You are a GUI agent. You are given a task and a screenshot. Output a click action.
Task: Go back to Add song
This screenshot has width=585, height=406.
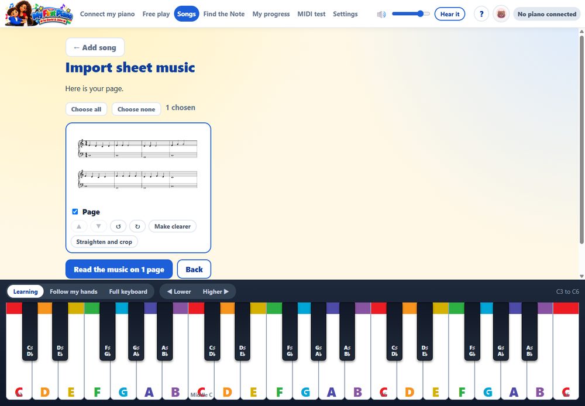[x=95, y=47]
